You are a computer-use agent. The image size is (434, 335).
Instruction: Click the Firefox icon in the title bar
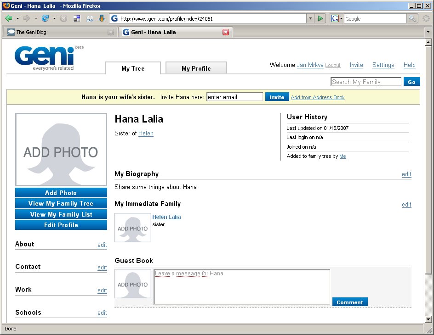(6, 6)
